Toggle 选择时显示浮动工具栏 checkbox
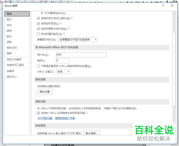Screen dimensions: 179x146 pyautogui.click(x=38, y=18)
